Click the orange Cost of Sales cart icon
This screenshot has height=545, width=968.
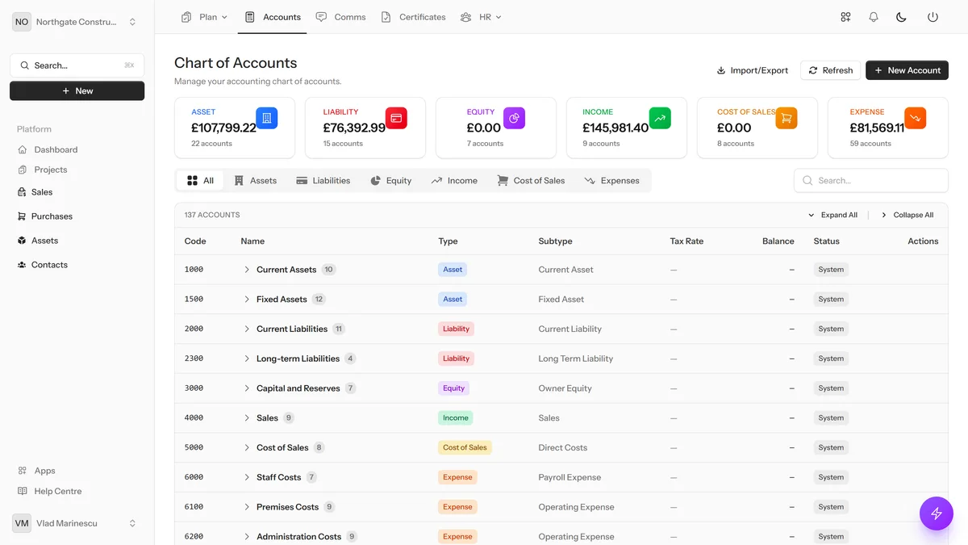(x=786, y=119)
